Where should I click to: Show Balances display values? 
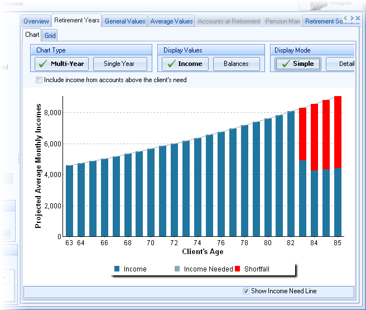pos(236,64)
